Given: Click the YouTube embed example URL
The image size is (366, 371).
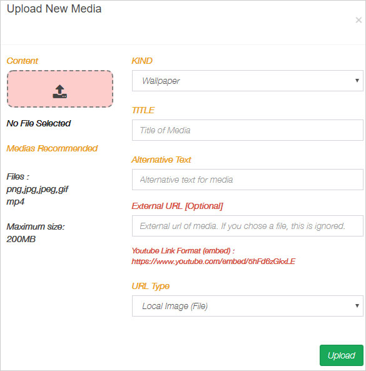Looking at the screenshot, I should click(x=213, y=262).
